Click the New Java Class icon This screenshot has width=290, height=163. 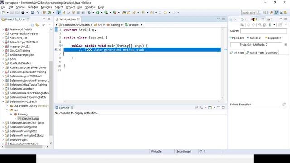pyautogui.click(x=49, y=13)
